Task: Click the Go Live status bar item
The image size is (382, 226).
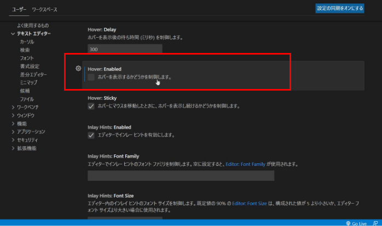Action: (x=356, y=224)
